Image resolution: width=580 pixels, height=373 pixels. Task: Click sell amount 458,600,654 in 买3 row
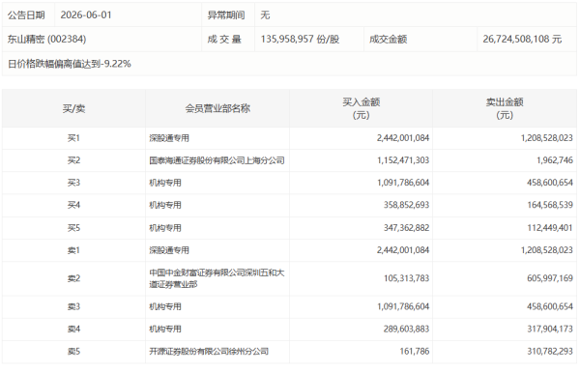pos(550,183)
